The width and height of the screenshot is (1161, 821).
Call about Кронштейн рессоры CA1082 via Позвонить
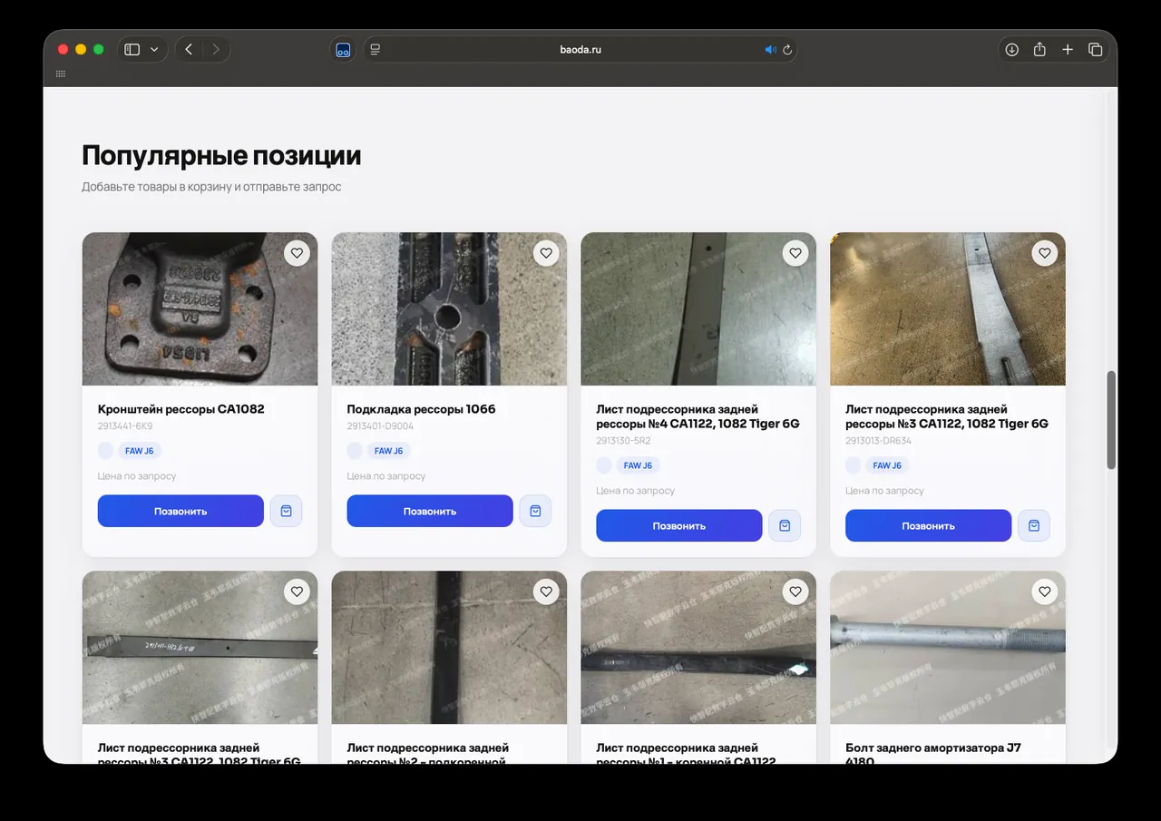180,511
